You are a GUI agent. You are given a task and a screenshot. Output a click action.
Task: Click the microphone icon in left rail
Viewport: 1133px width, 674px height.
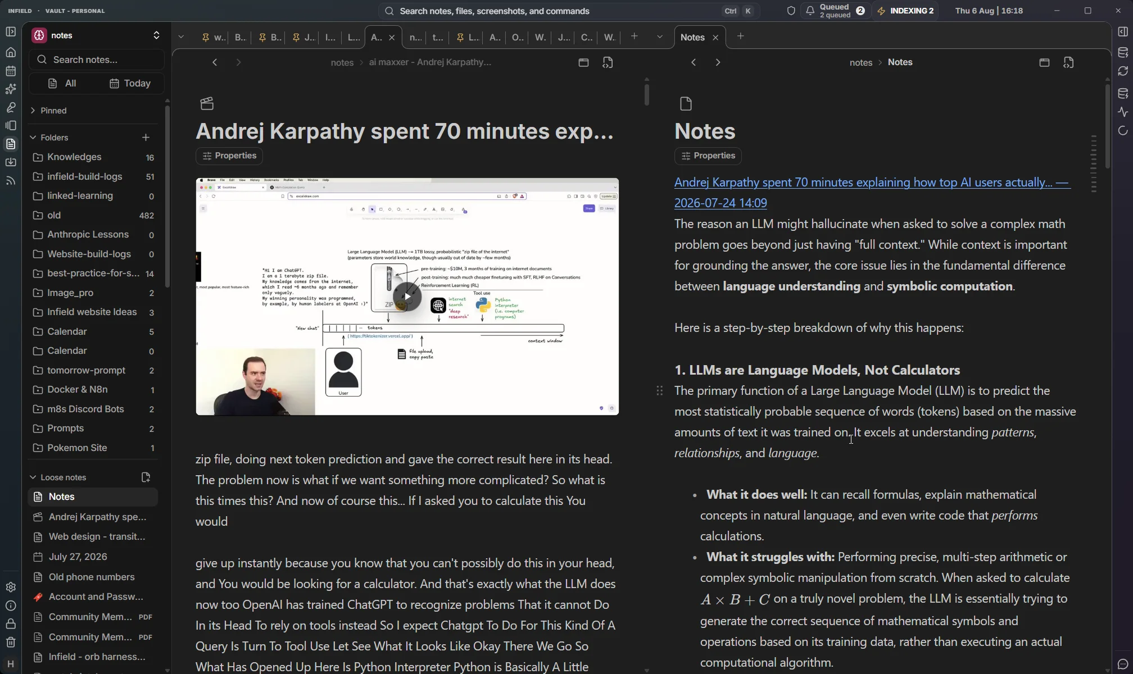[x=11, y=107]
